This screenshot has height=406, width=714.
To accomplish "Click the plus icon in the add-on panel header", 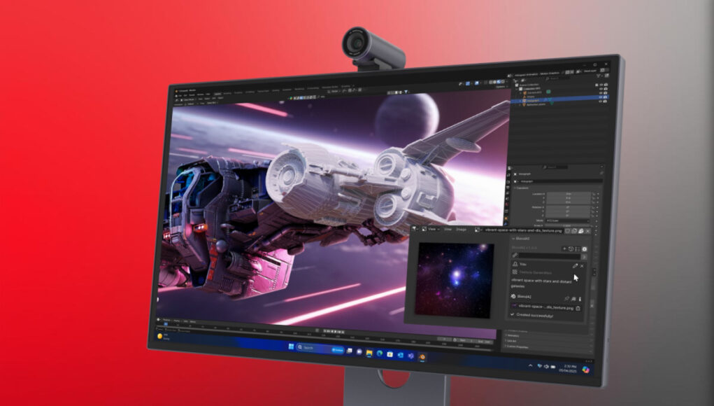I will (x=564, y=248).
